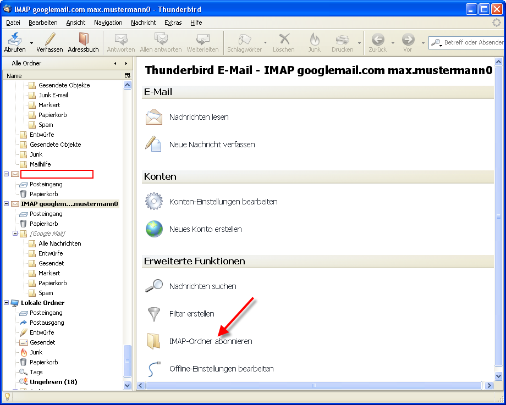Click the cable icon for Offline-Einstellungen
The width and height of the screenshot is (506, 405).
[x=153, y=369]
